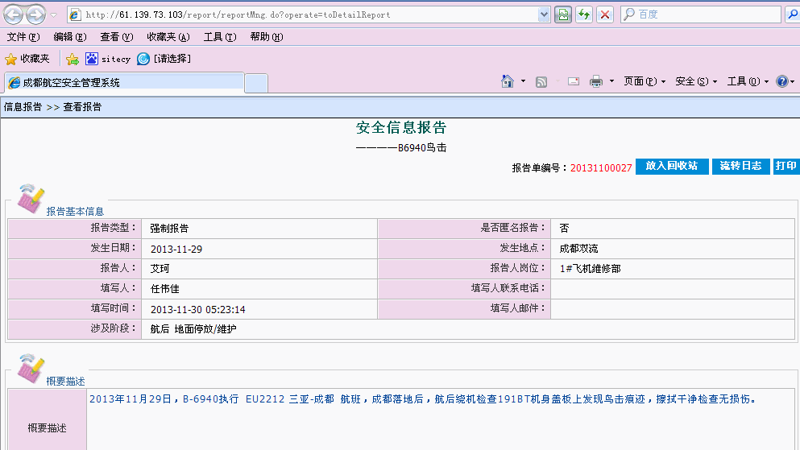Screen dimensions: 800x450
Task: Toggle compatibility view icon
Action: (563, 14)
